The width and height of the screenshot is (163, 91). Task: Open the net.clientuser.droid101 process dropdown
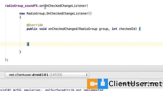pyautogui.click(x=47, y=75)
